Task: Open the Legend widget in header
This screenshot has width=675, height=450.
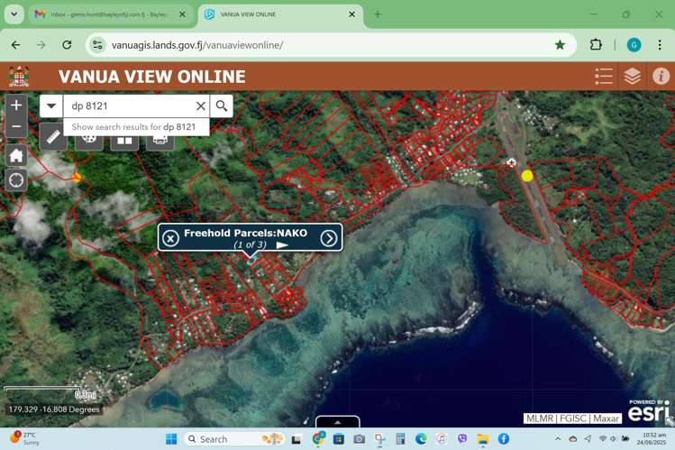Action: pos(604,77)
